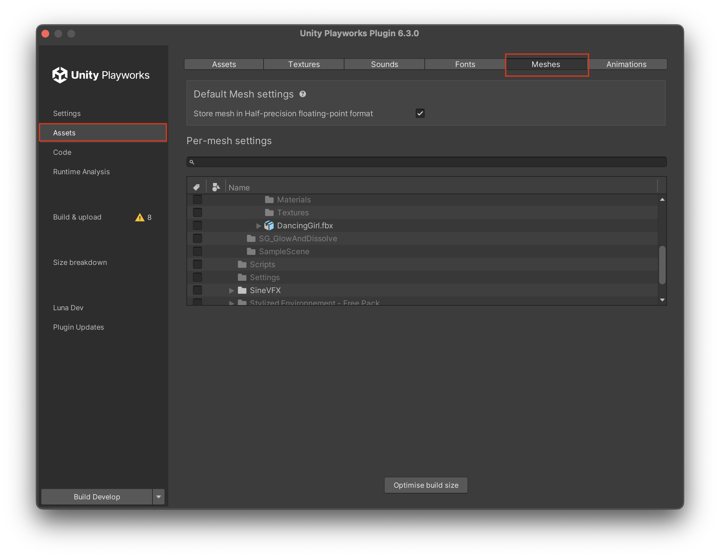Click the Textures folder icon in the tree
The image size is (720, 557).
point(269,212)
